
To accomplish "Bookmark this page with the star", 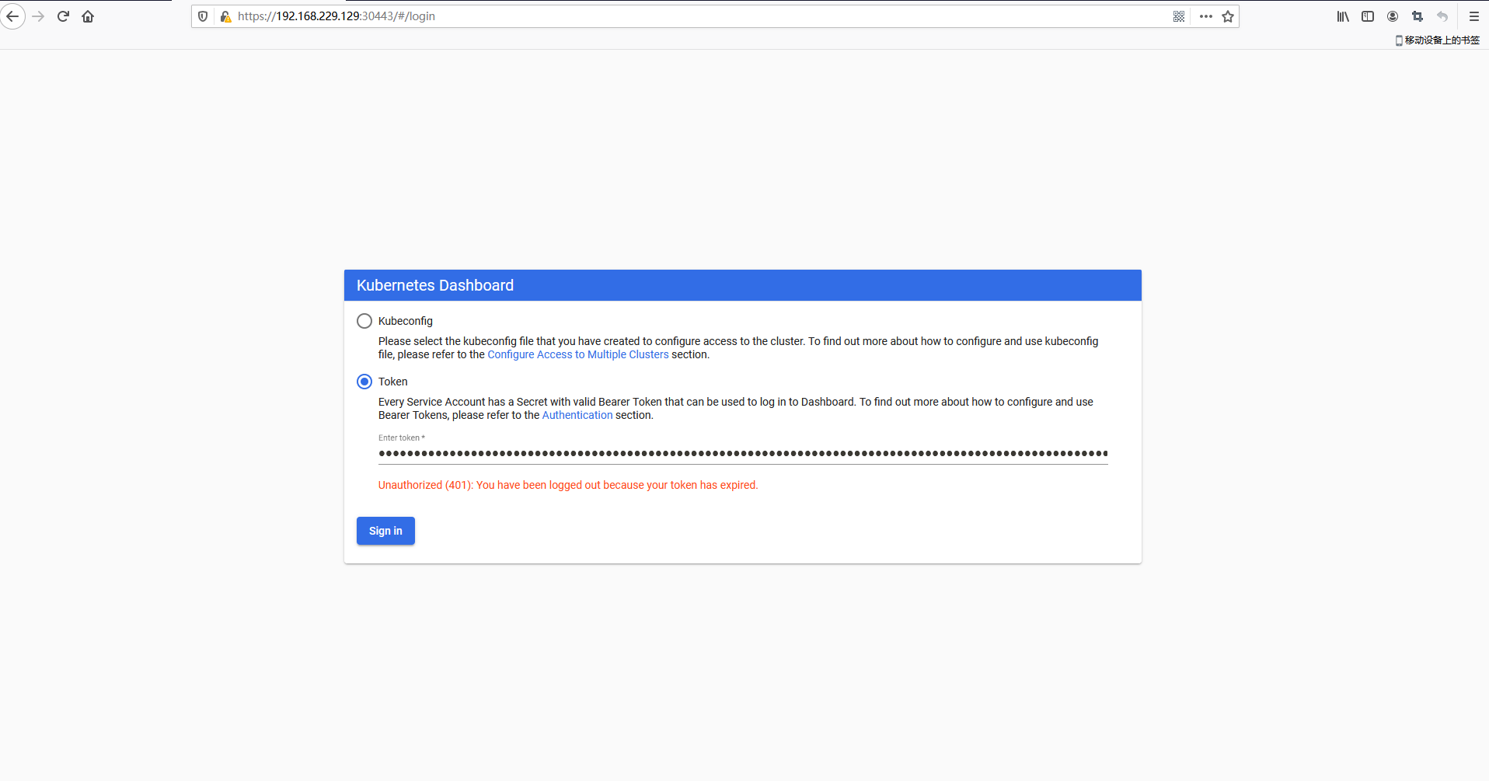I will [1228, 16].
